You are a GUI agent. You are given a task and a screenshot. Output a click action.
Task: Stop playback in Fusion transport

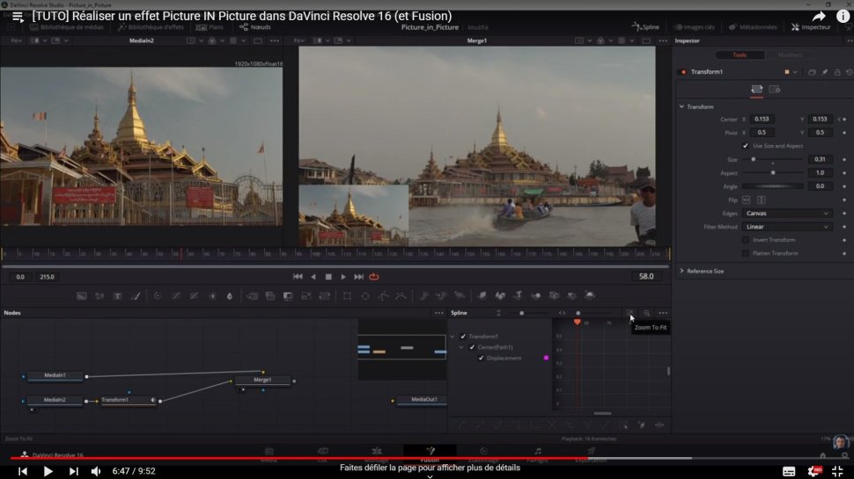(x=328, y=277)
